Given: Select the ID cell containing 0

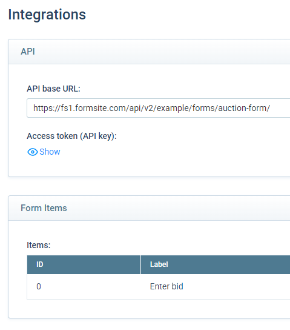Looking at the screenshot, I should (x=84, y=286).
